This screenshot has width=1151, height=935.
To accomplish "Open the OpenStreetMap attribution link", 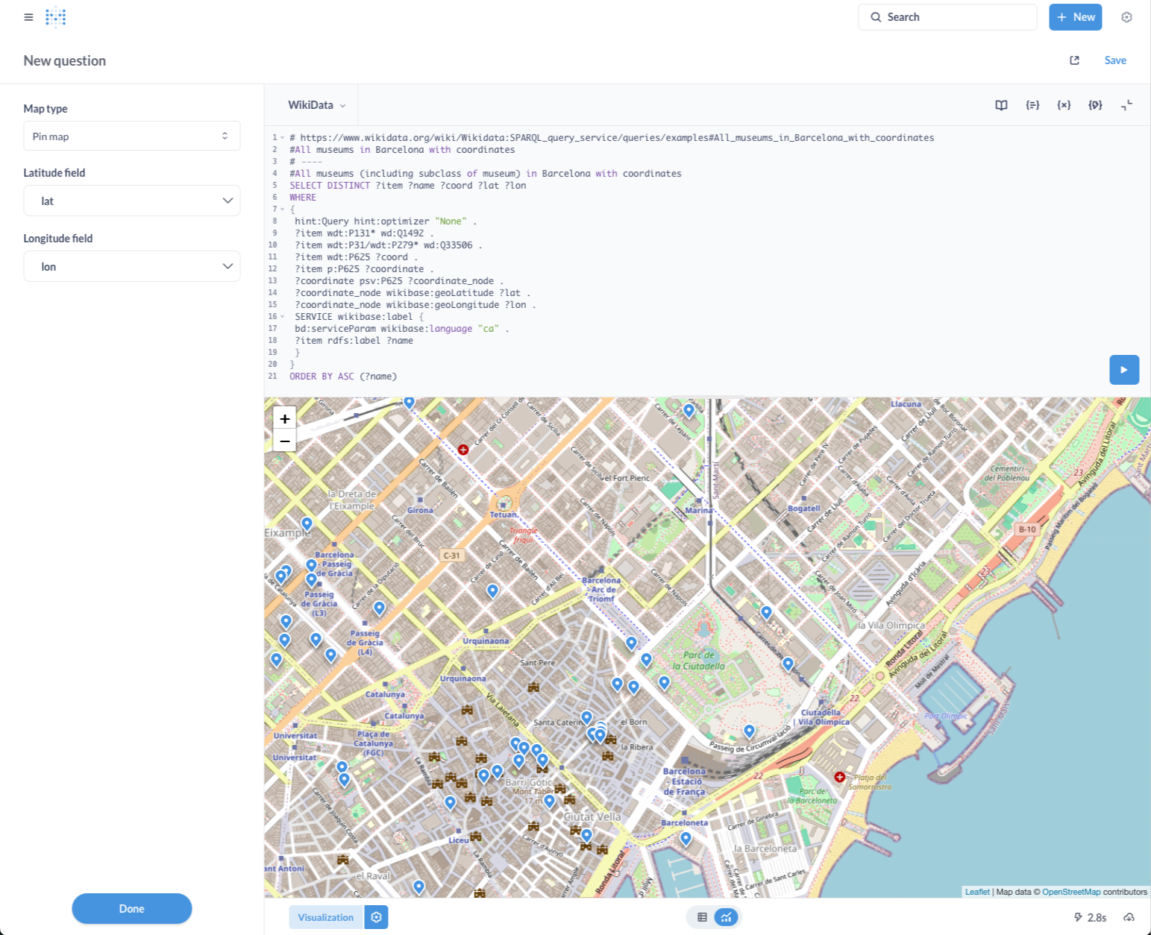I will coord(1071,892).
